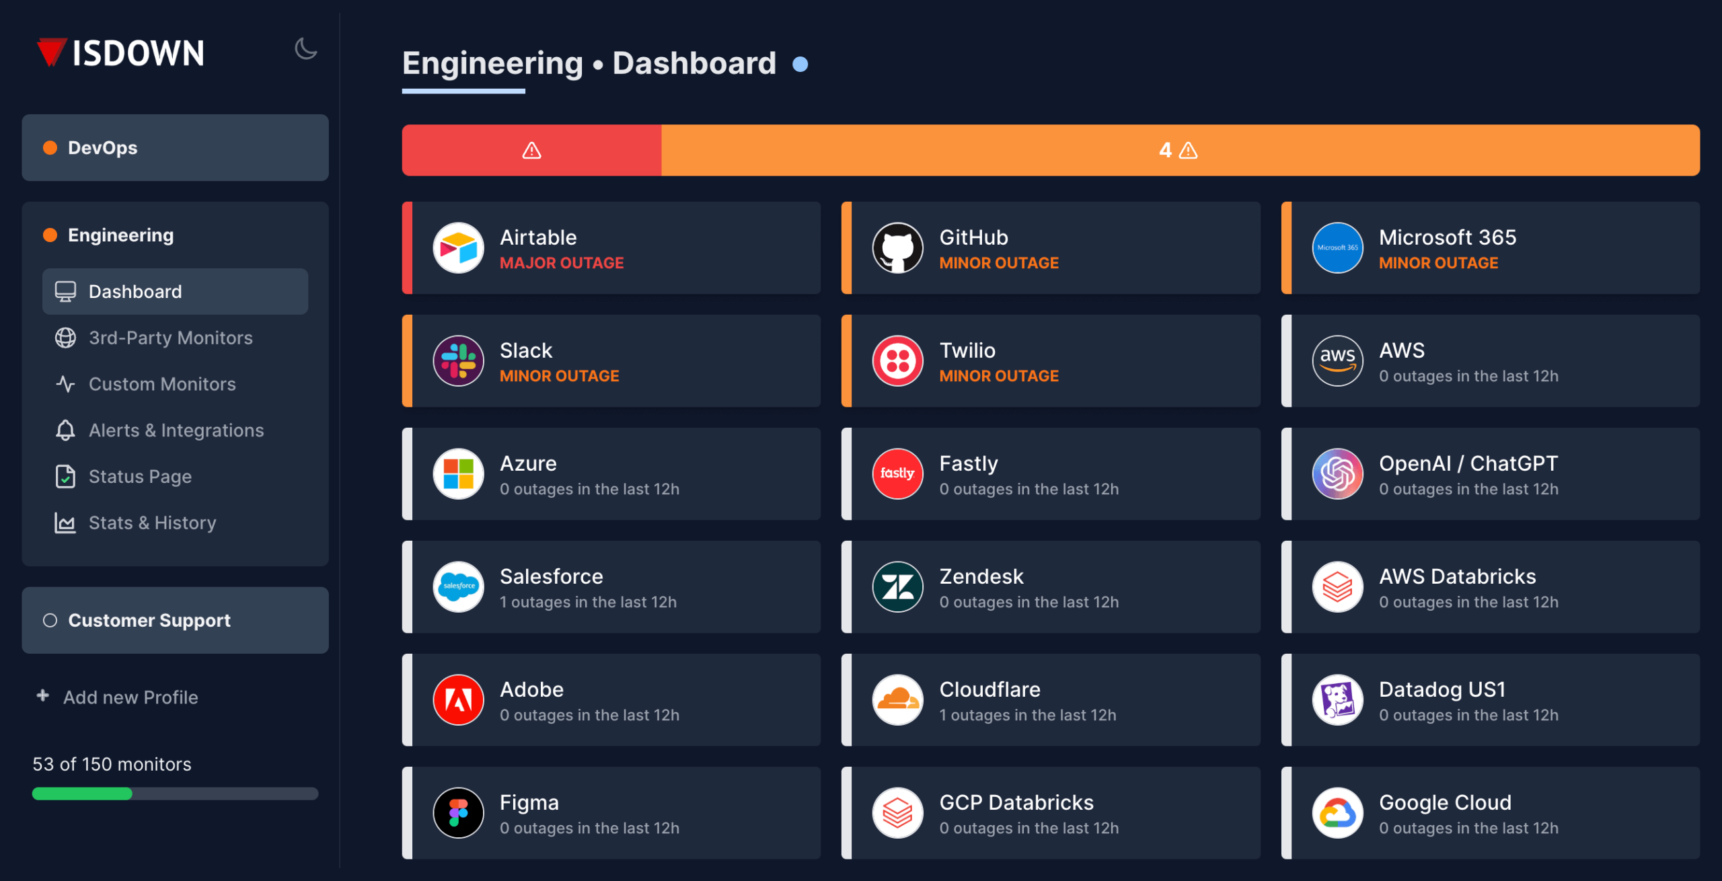Open the Twilio card title

pos(967,350)
